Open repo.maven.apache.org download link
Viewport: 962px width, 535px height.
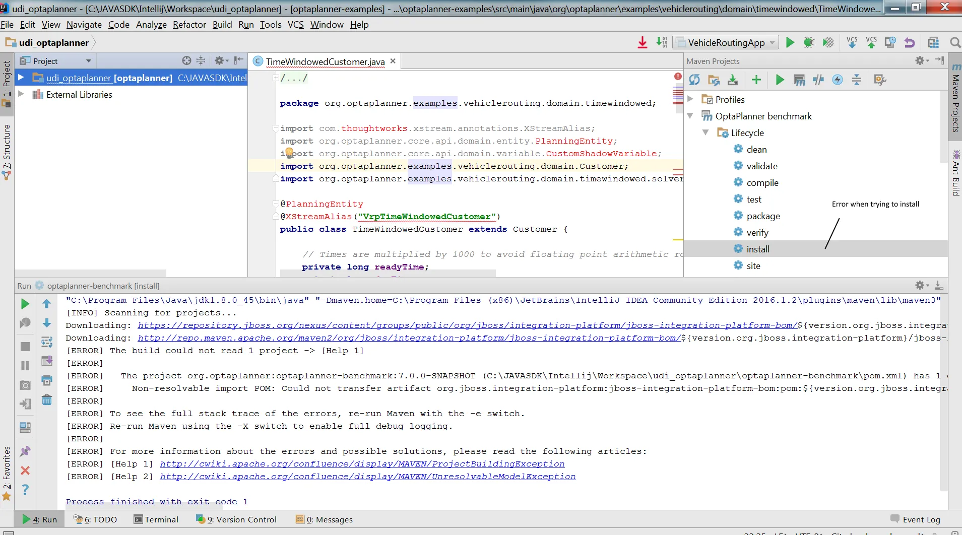[x=409, y=338]
